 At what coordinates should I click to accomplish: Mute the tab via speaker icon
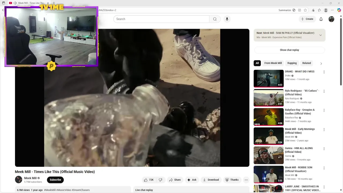[x=15, y=3]
